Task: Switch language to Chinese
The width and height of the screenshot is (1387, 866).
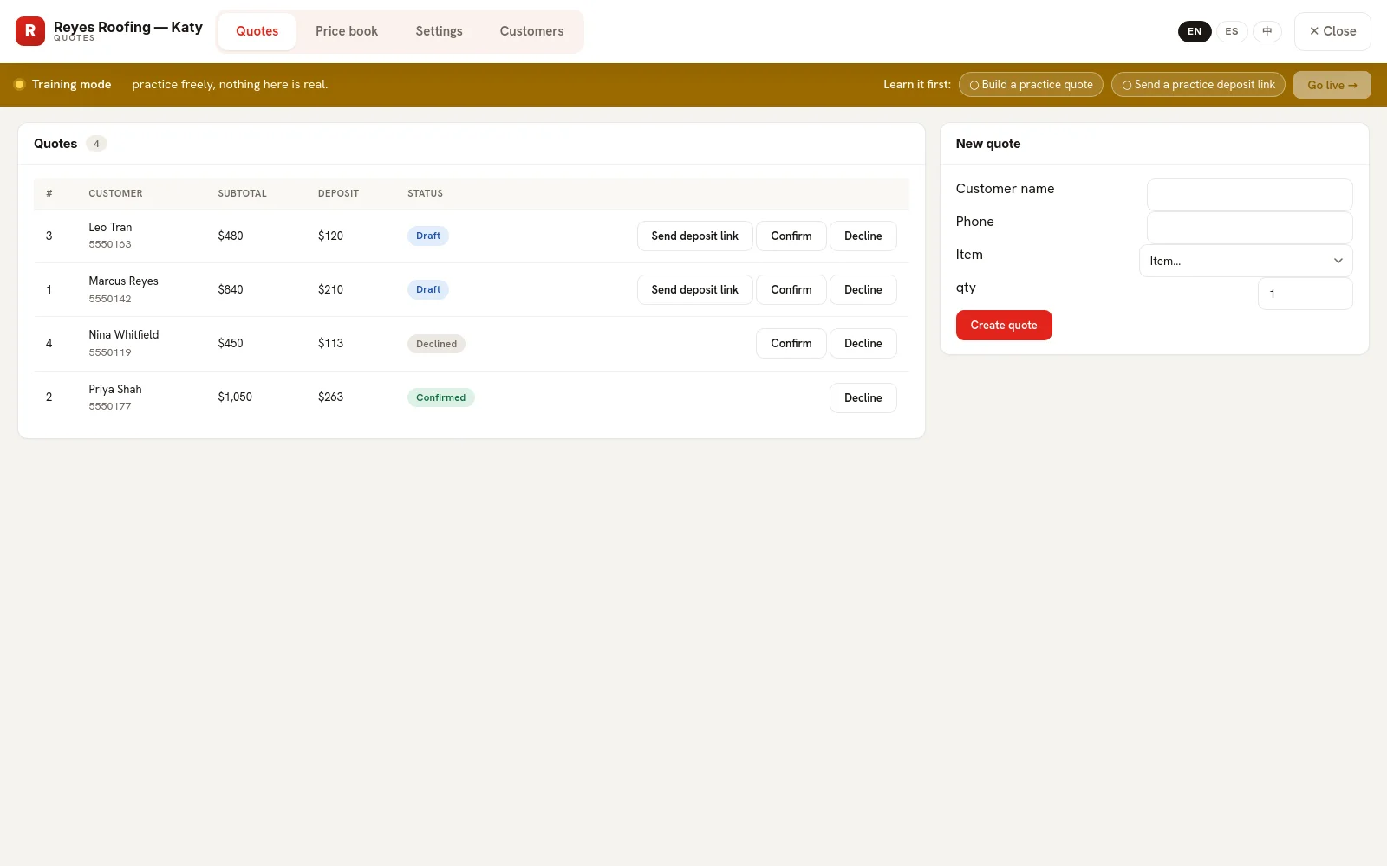Action: point(1267,31)
